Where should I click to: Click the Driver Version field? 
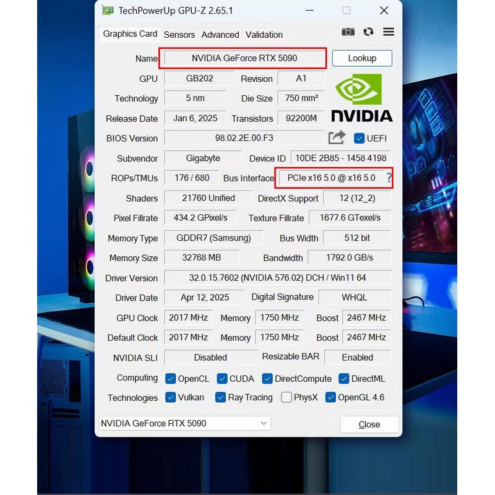(277, 278)
